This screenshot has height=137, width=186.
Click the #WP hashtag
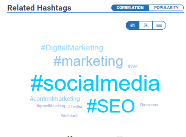(x=133, y=66)
